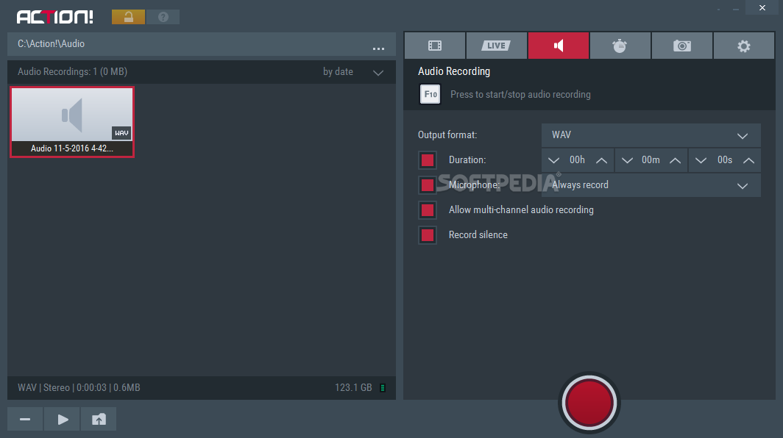Open the settings gear tab
Viewport: 783px width, 438px height.
point(744,46)
